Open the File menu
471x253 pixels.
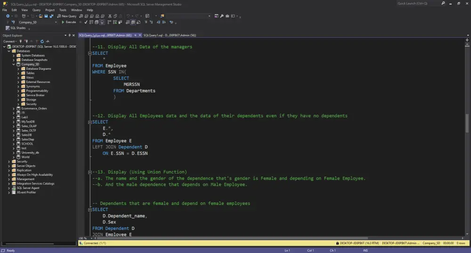(5, 10)
